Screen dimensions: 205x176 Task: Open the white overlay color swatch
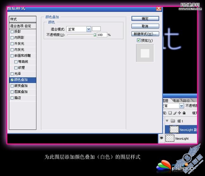click(96, 29)
